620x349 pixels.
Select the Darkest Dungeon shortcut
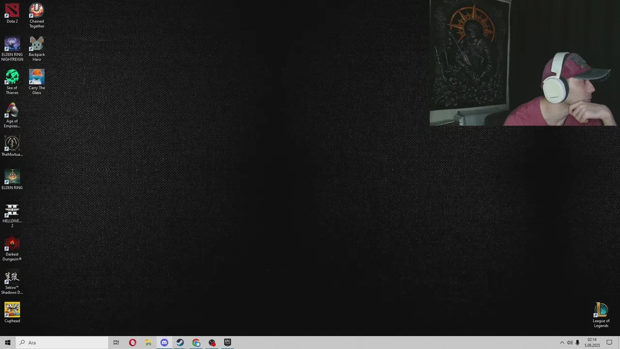(12, 249)
